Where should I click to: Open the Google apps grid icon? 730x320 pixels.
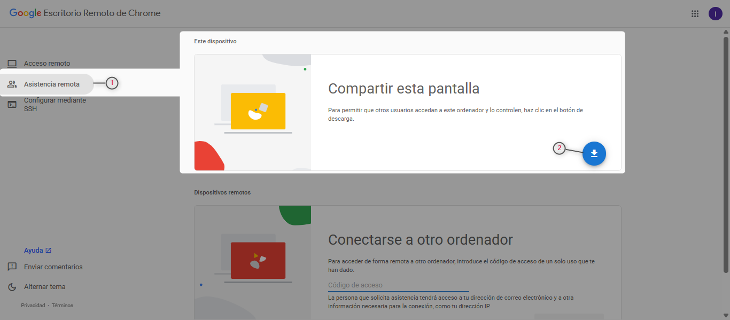point(695,14)
